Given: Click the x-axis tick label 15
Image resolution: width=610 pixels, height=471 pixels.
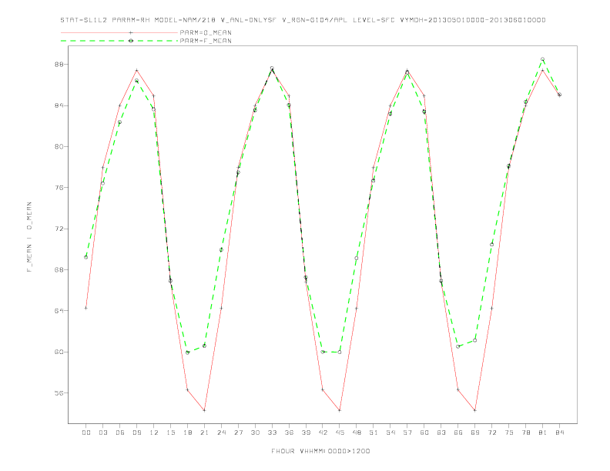Looking at the screenshot, I should (x=170, y=433).
